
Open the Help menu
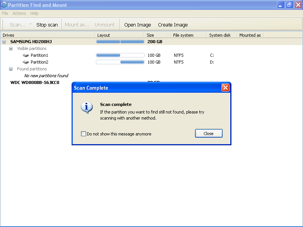coord(34,13)
